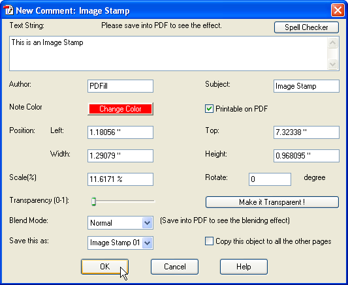
Task: Expand the Save this as dropdown
Action: 147,243
